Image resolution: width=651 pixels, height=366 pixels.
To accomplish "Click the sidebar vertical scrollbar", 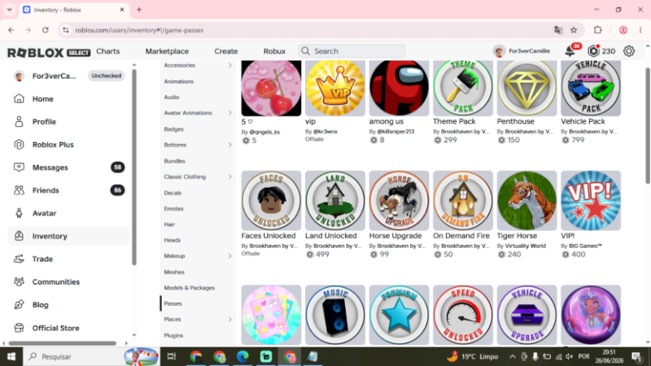I will (133, 167).
